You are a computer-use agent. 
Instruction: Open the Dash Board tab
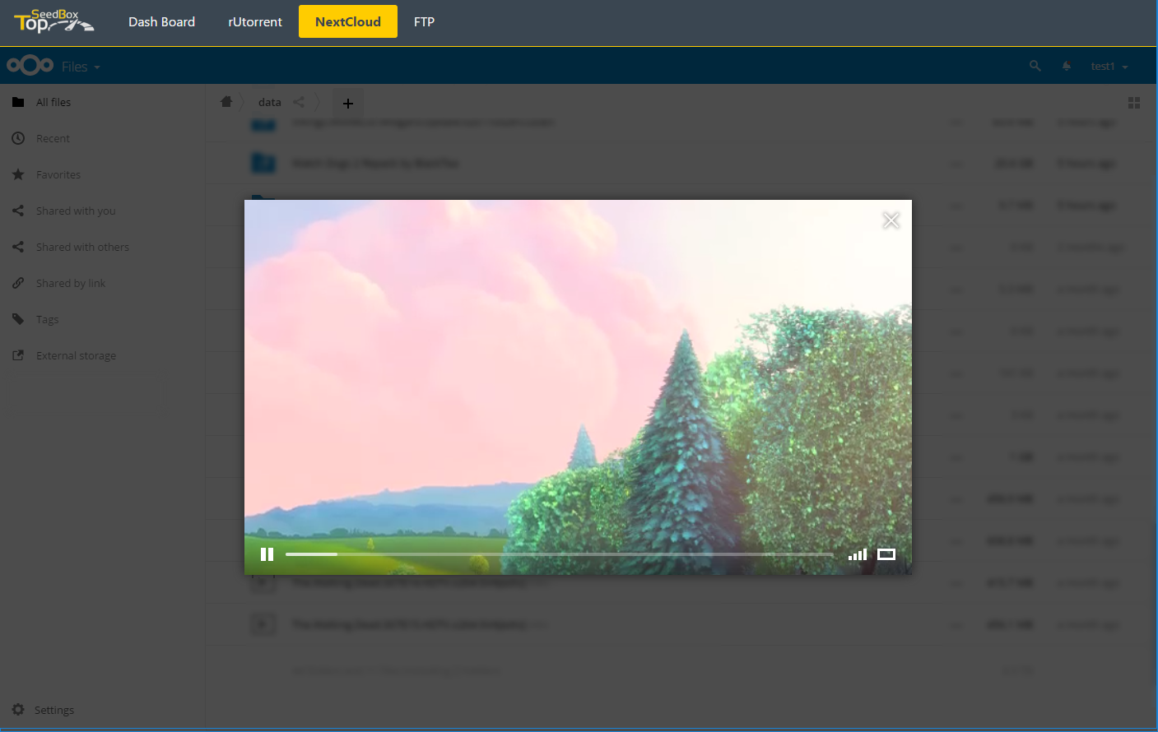[161, 21]
